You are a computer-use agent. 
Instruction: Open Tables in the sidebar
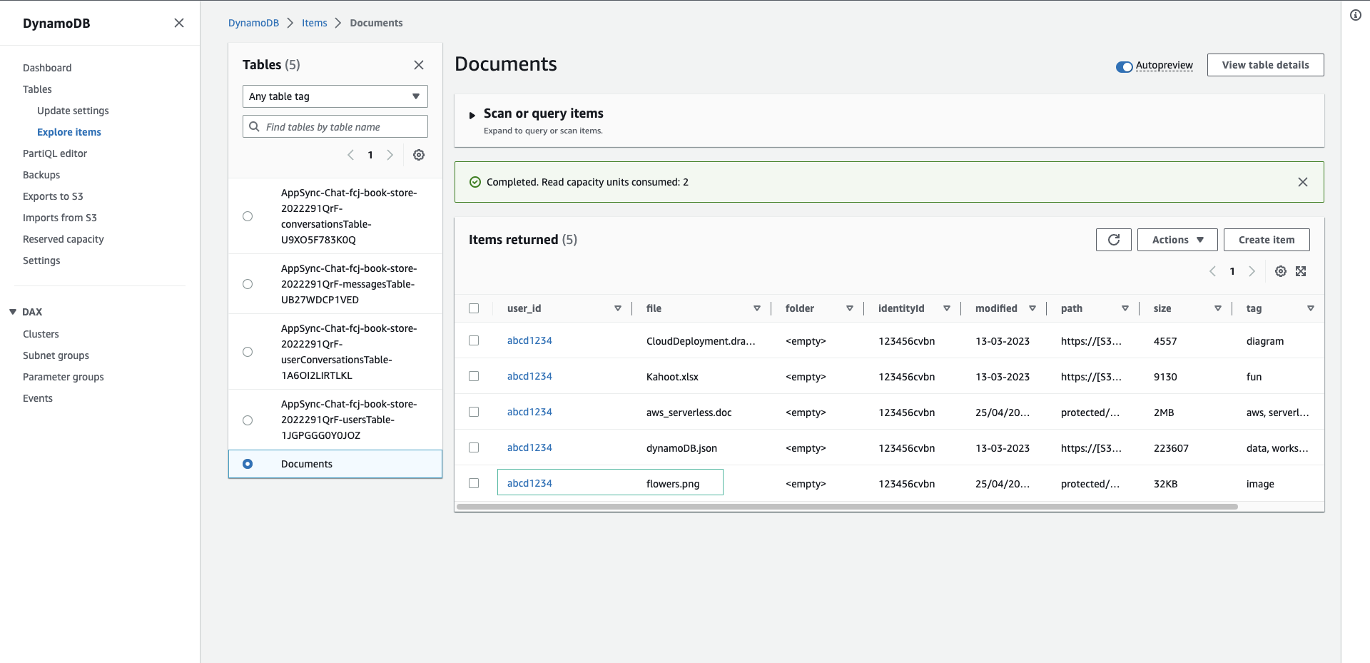pos(37,89)
